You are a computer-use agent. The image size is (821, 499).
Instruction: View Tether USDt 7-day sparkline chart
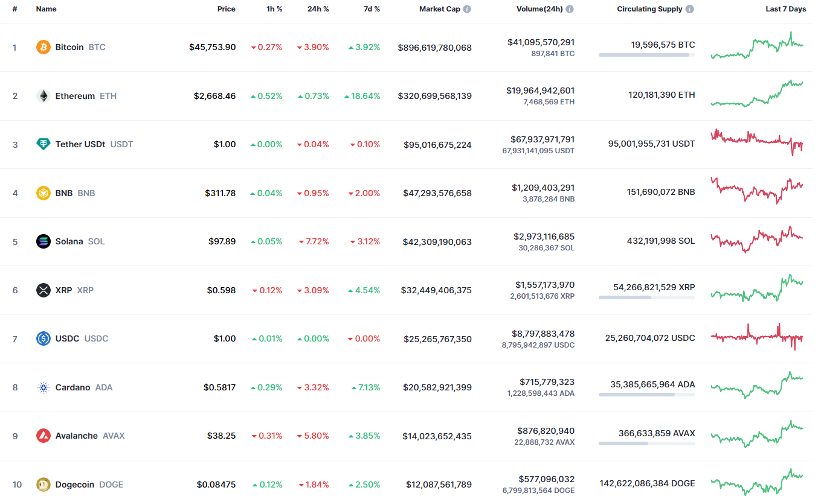pyautogui.click(x=757, y=142)
